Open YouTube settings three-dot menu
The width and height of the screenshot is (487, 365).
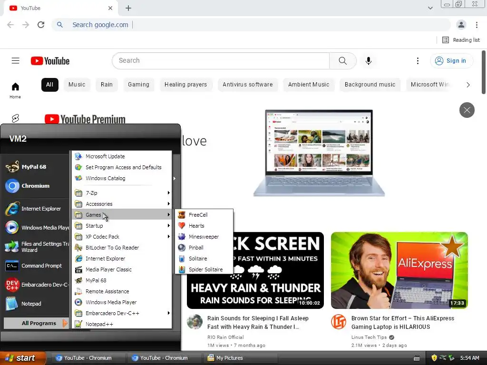point(418,61)
